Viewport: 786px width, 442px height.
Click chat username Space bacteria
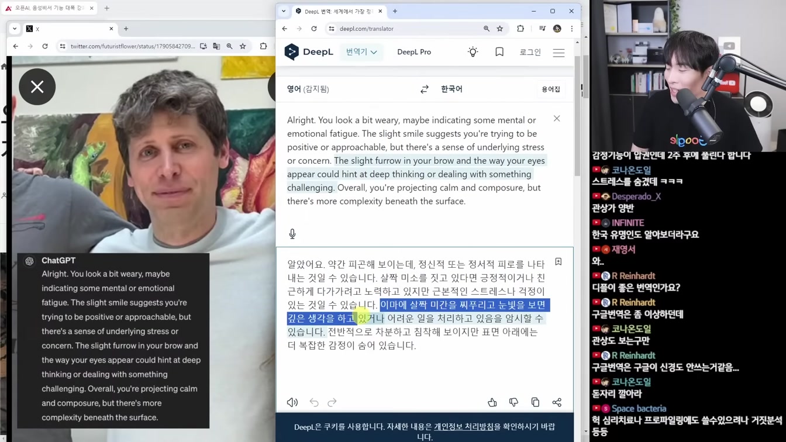coord(639,409)
